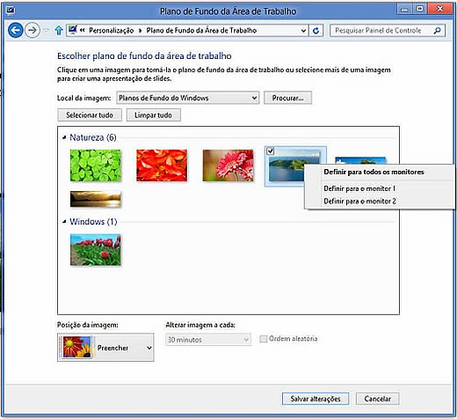The image size is (457, 419).
Task: Uncheck the lake wallpaper checkbox
Action: pos(270,151)
